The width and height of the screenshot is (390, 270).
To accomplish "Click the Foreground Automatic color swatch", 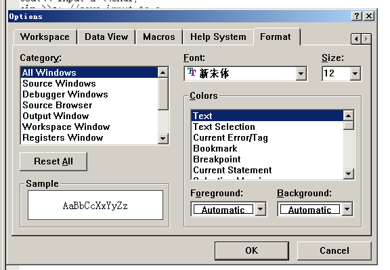I will click(223, 209).
